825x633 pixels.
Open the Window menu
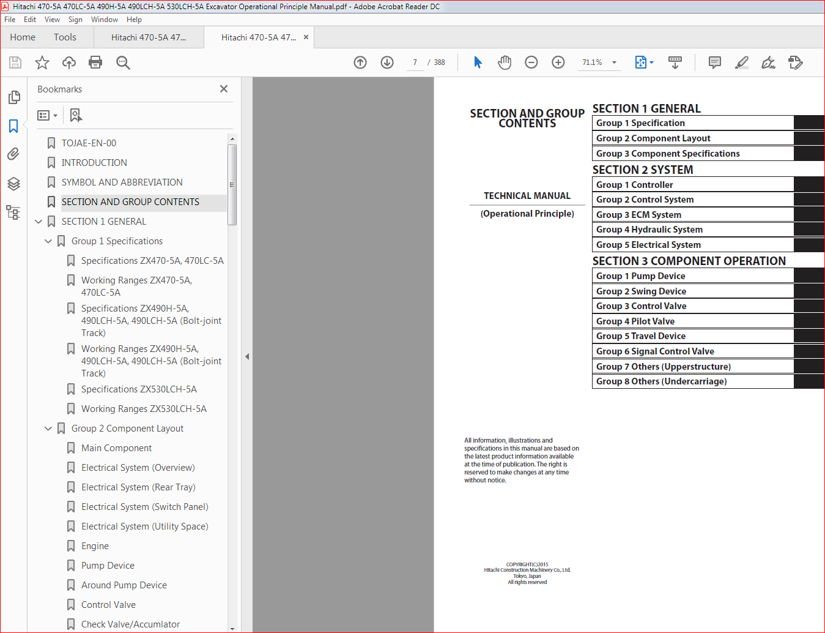[105, 20]
